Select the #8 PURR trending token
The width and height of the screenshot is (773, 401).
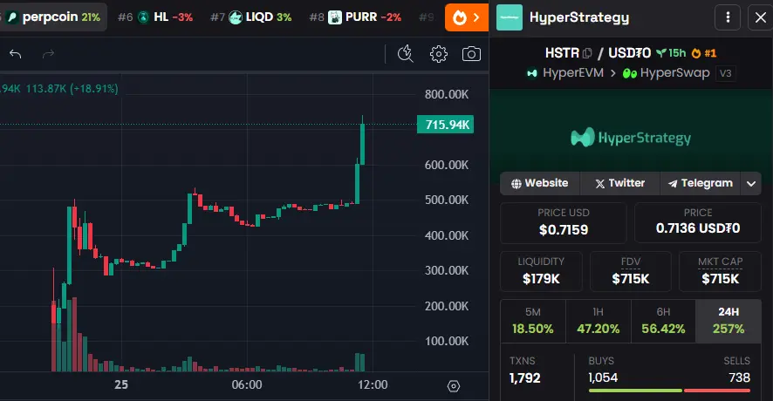tap(355, 17)
